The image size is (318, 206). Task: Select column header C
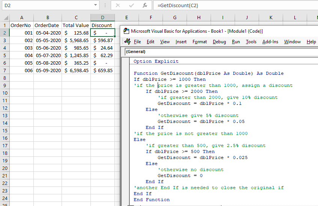coord(76,18)
